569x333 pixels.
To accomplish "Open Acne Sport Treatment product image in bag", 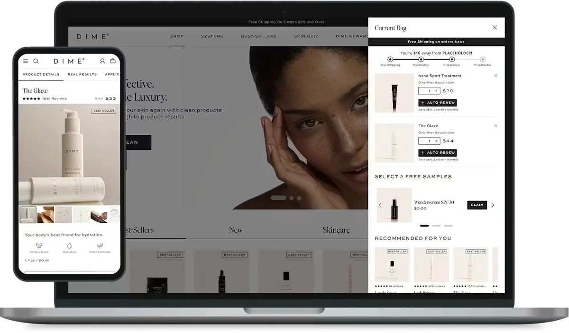I will pos(395,93).
